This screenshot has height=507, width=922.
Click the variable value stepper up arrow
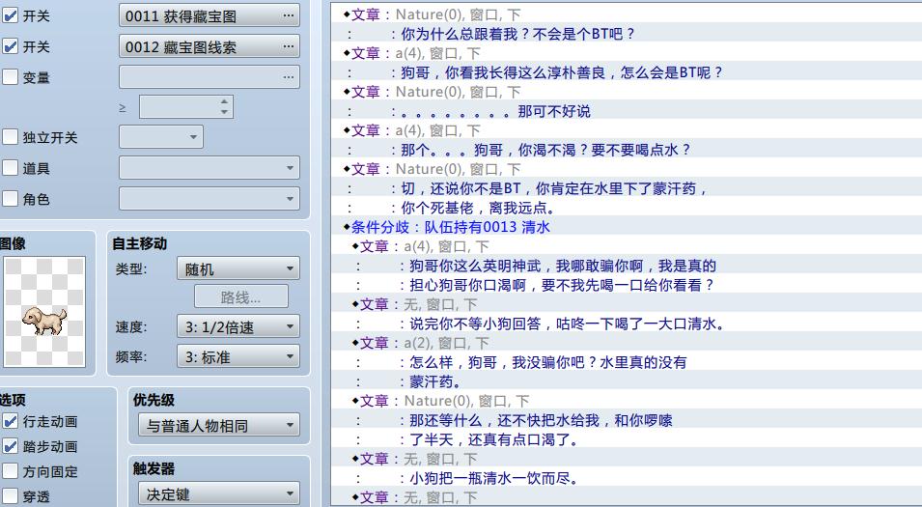[x=224, y=101]
